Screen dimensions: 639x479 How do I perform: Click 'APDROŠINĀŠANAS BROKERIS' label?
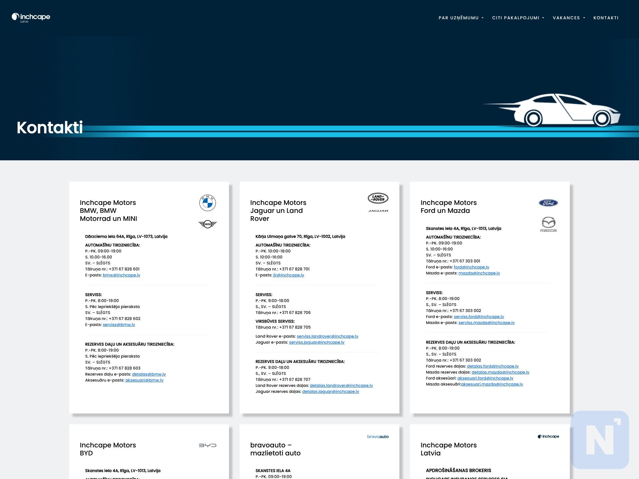(458, 470)
